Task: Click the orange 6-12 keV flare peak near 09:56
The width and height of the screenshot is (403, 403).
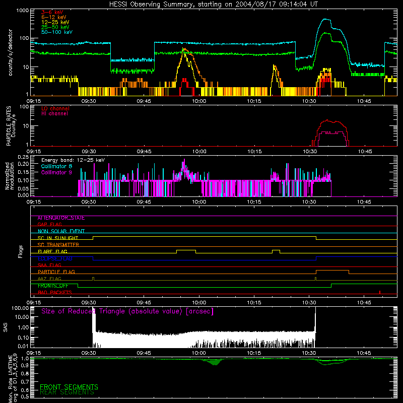Action: 185,49
